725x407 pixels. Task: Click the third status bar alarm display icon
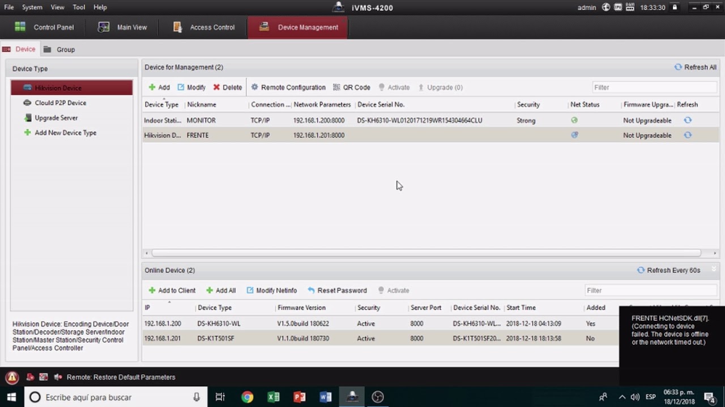44,377
